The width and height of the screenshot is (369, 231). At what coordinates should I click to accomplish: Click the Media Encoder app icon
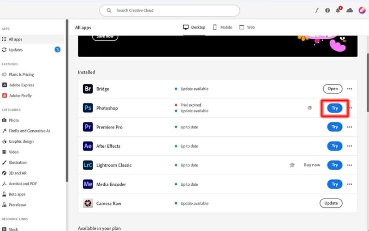[88, 184]
